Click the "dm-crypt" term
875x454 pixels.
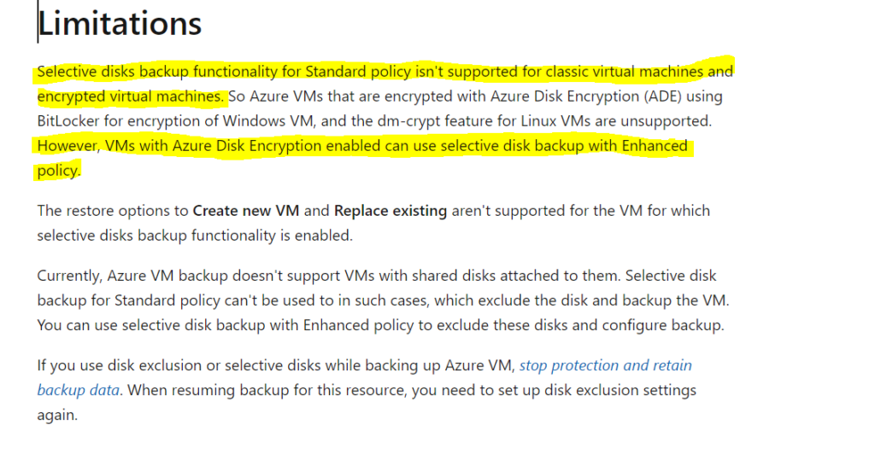410,121
